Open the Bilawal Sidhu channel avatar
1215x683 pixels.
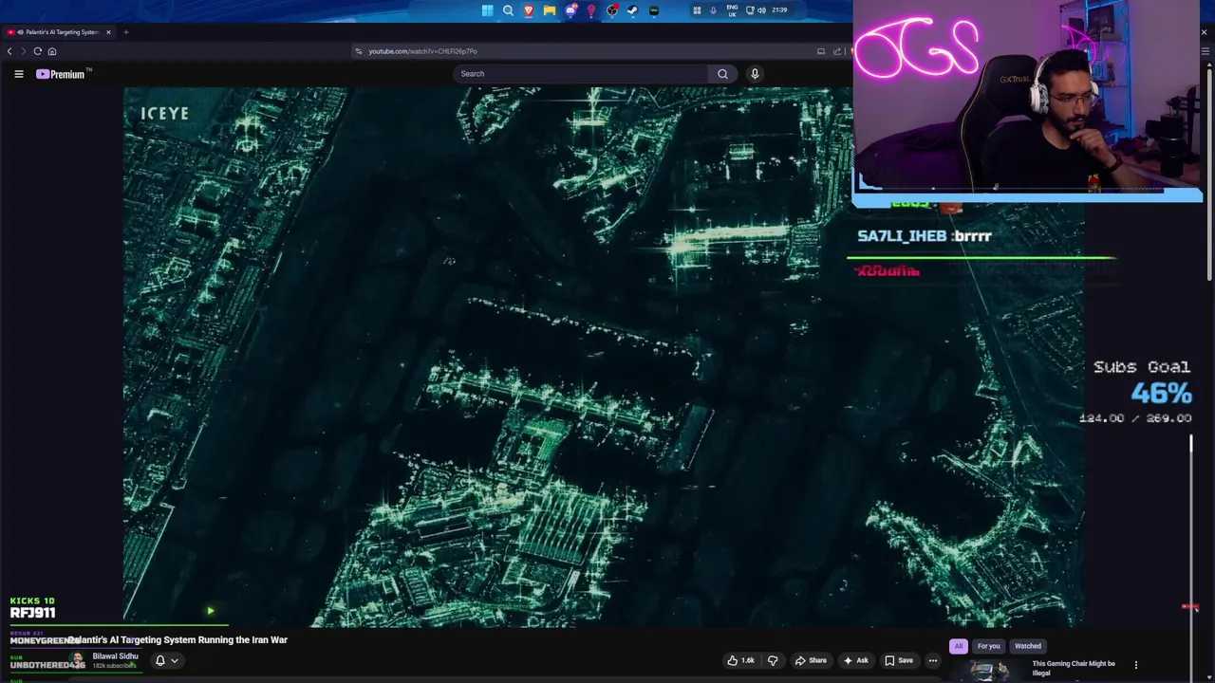[77, 659]
